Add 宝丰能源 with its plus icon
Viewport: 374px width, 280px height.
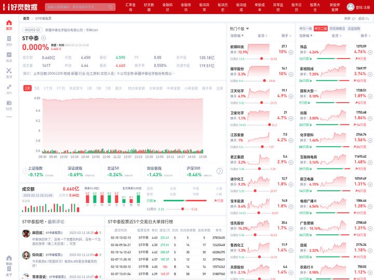pos(291,206)
